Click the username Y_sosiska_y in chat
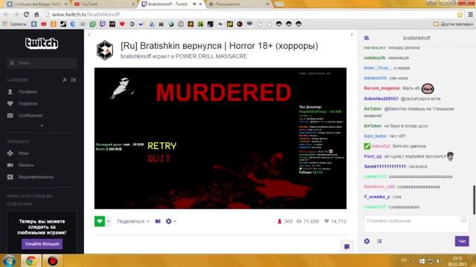 (x=377, y=197)
